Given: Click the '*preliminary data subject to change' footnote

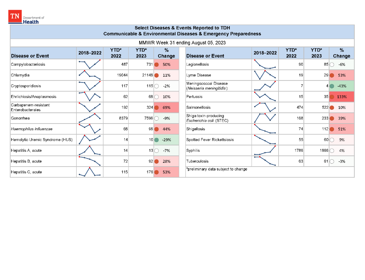Looking at the screenshot, I should 217,169.
